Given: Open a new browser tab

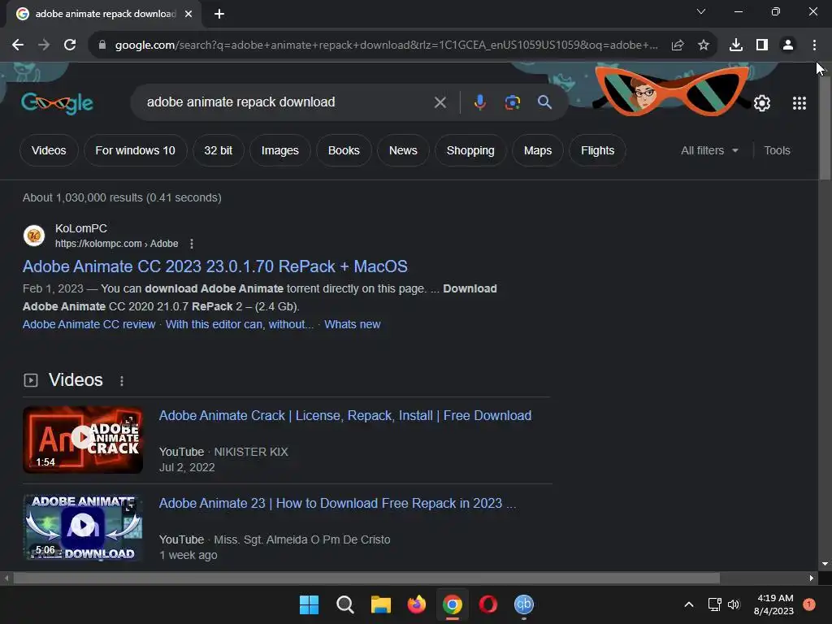Looking at the screenshot, I should pos(219,14).
